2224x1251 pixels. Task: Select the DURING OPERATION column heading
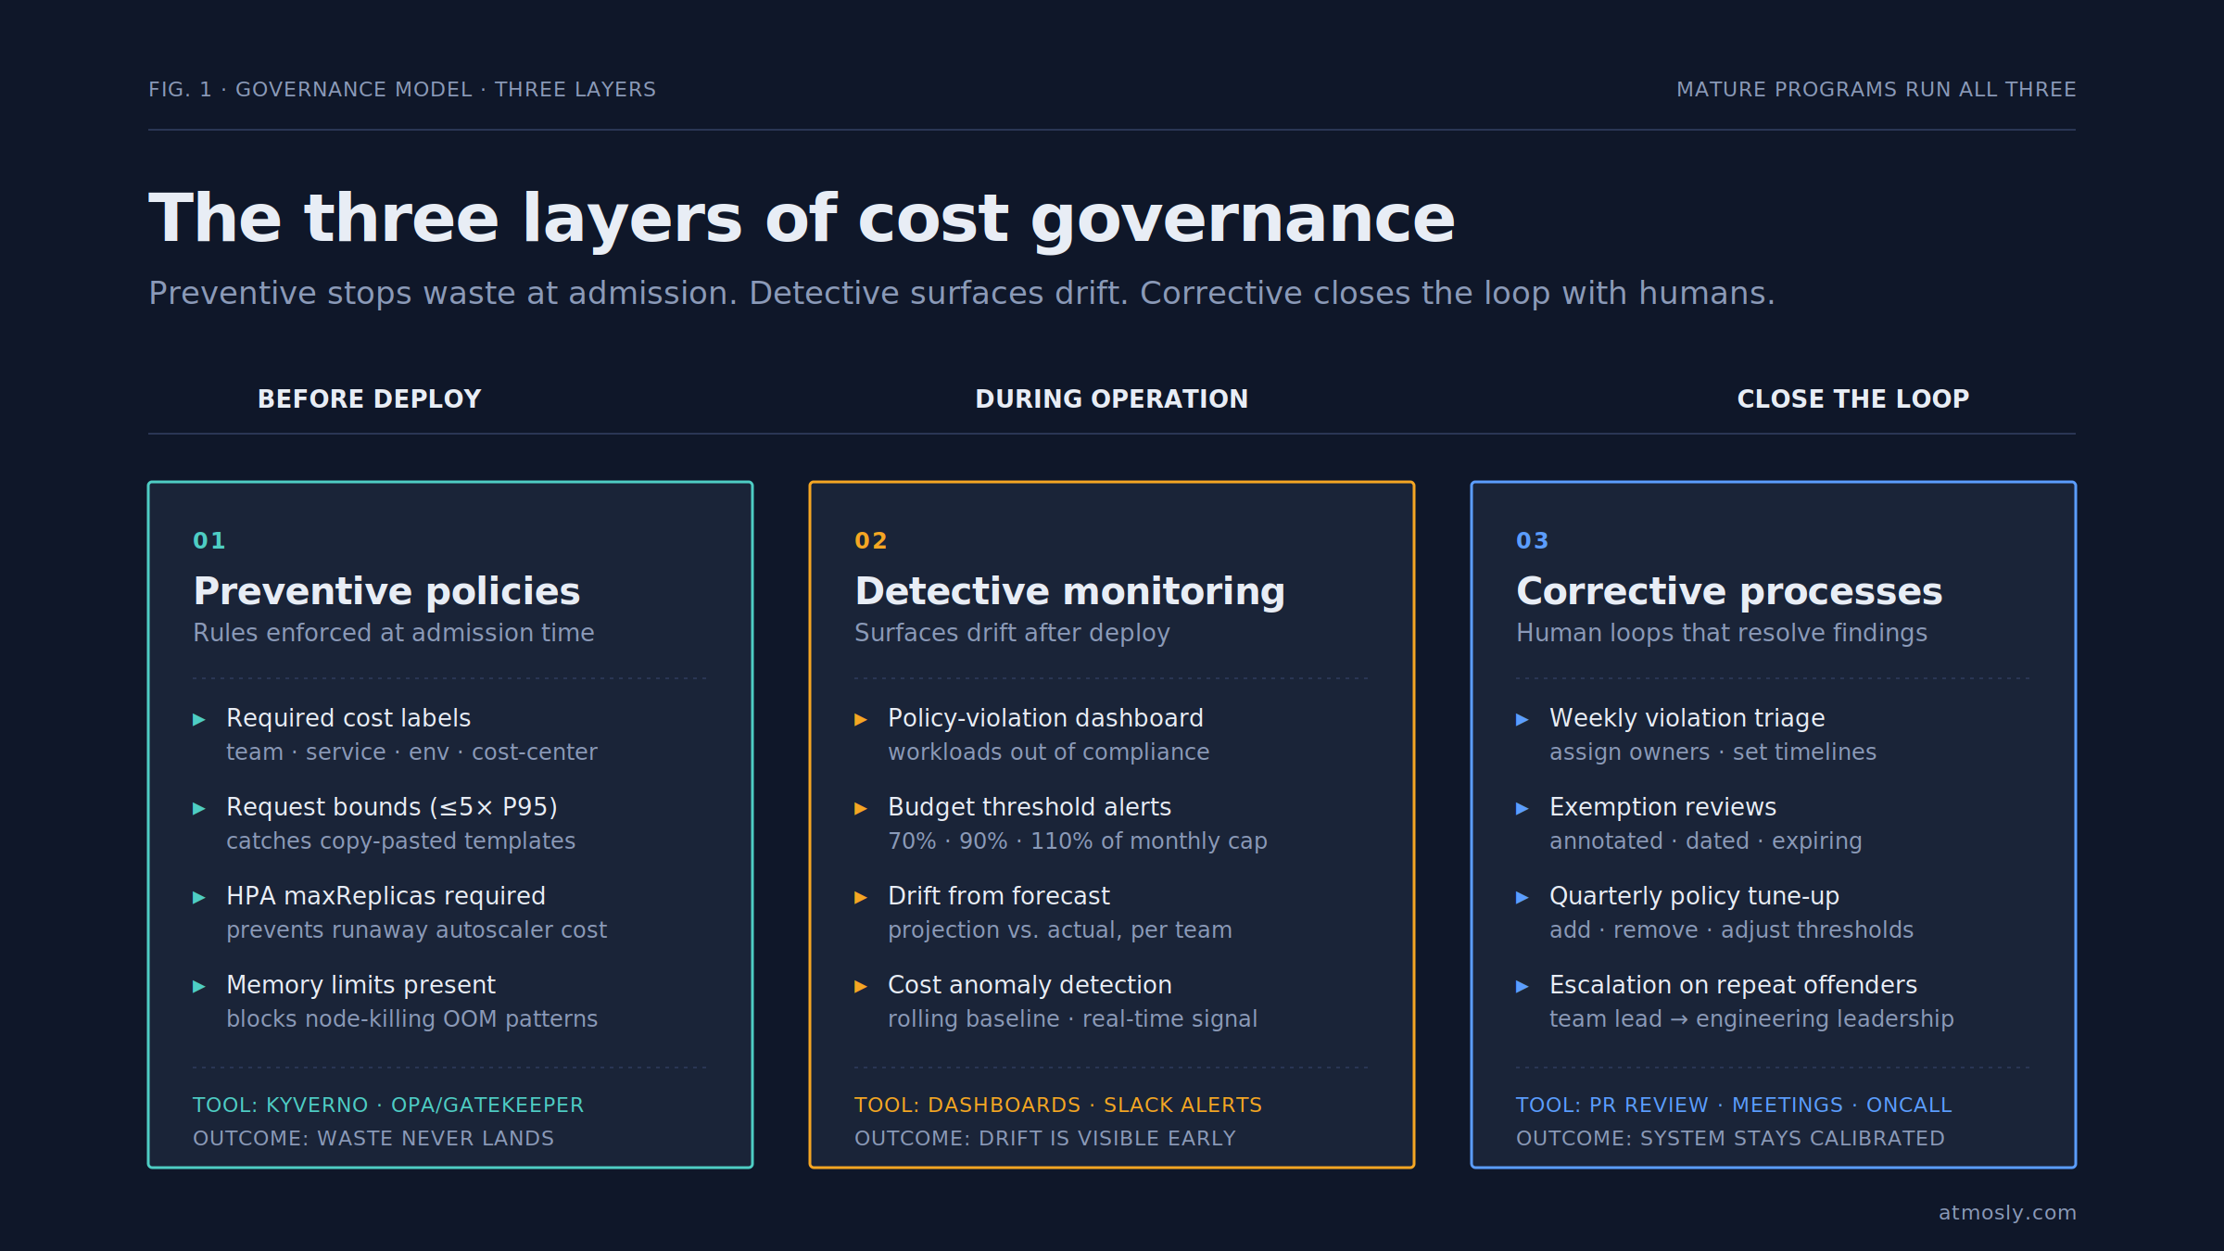pyautogui.click(x=1112, y=398)
